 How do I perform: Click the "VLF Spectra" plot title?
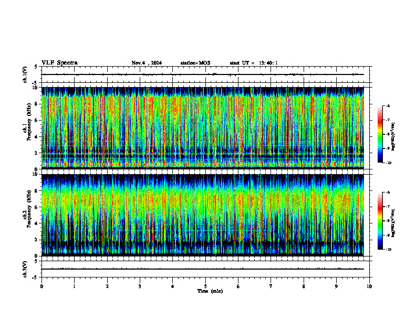tap(59, 63)
